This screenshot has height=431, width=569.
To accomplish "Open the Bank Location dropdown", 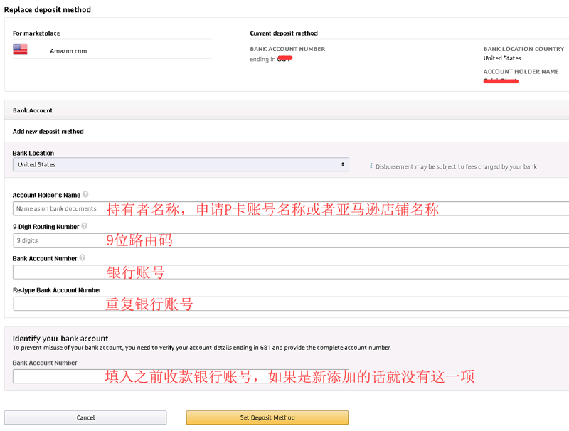I will [181, 164].
